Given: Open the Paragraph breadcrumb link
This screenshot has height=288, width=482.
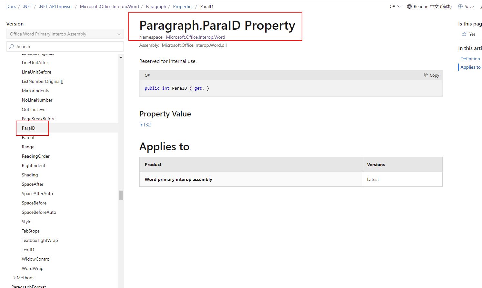Looking at the screenshot, I should click(x=156, y=6).
